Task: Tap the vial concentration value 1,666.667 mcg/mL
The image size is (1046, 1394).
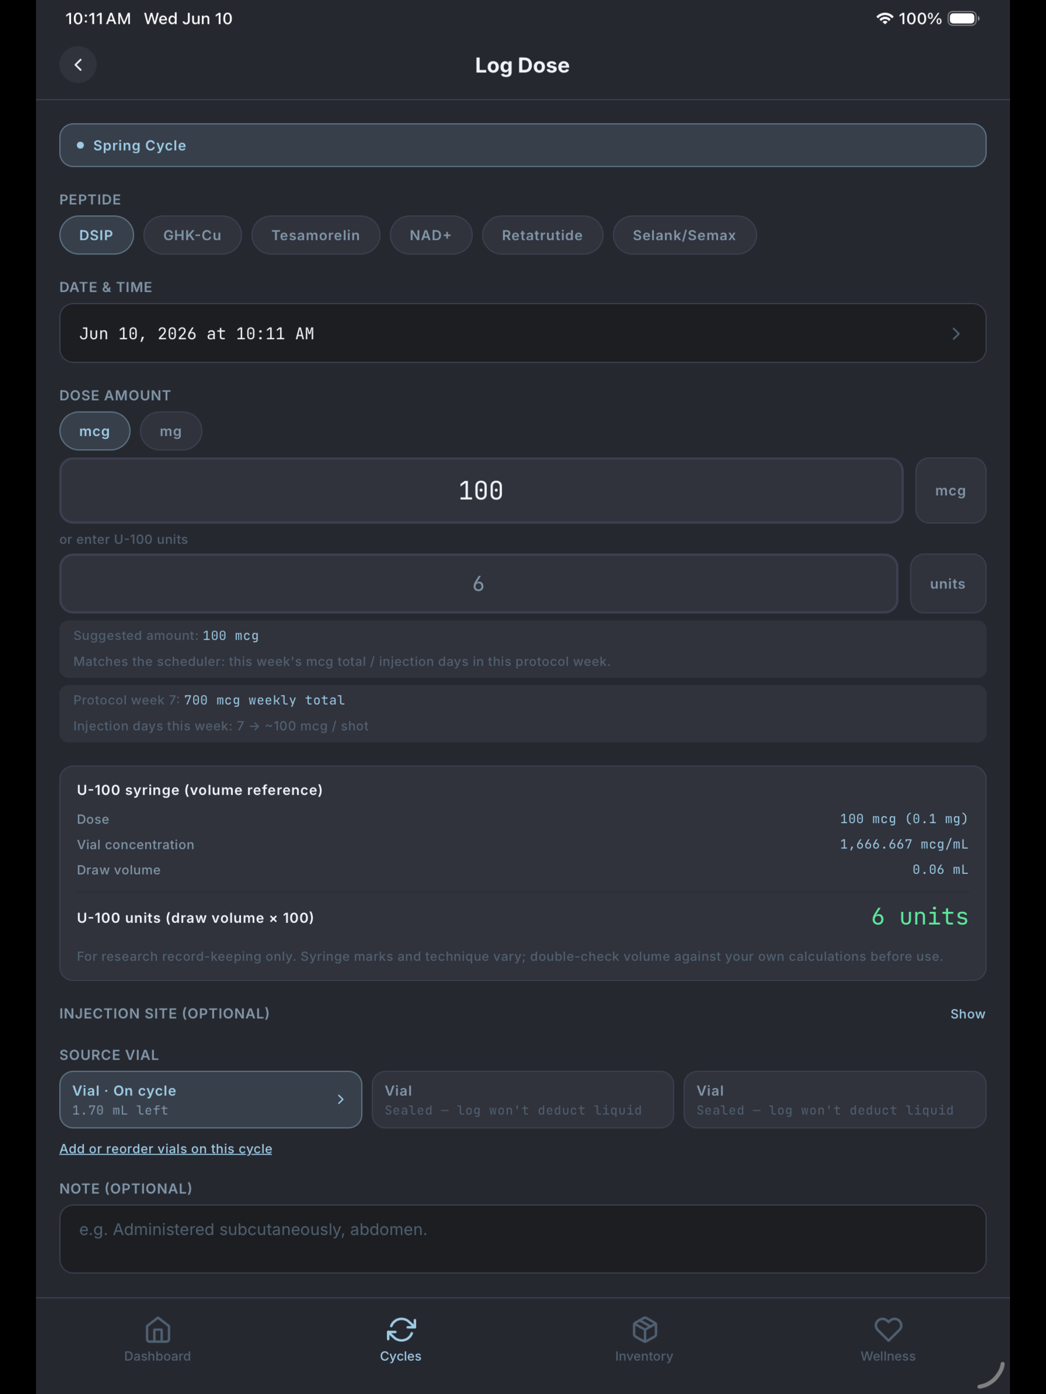Action: click(x=904, y=844)
